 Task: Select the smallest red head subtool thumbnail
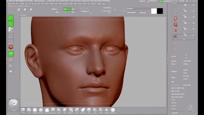[x=176, y=31]
